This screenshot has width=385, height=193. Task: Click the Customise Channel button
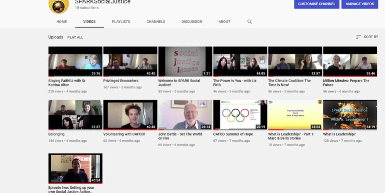(x=317, y=4)
